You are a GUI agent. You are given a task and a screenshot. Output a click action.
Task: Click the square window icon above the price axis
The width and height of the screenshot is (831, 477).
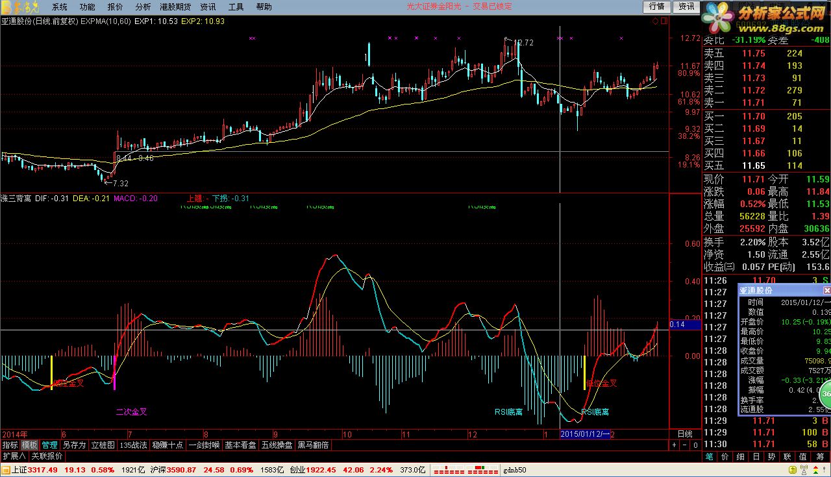(x=664, y=21)
